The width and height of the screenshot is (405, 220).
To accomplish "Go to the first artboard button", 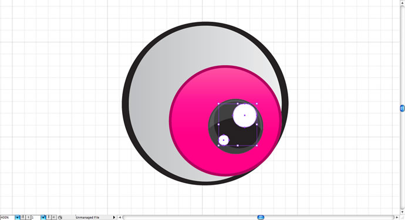I will click(23, 218).
